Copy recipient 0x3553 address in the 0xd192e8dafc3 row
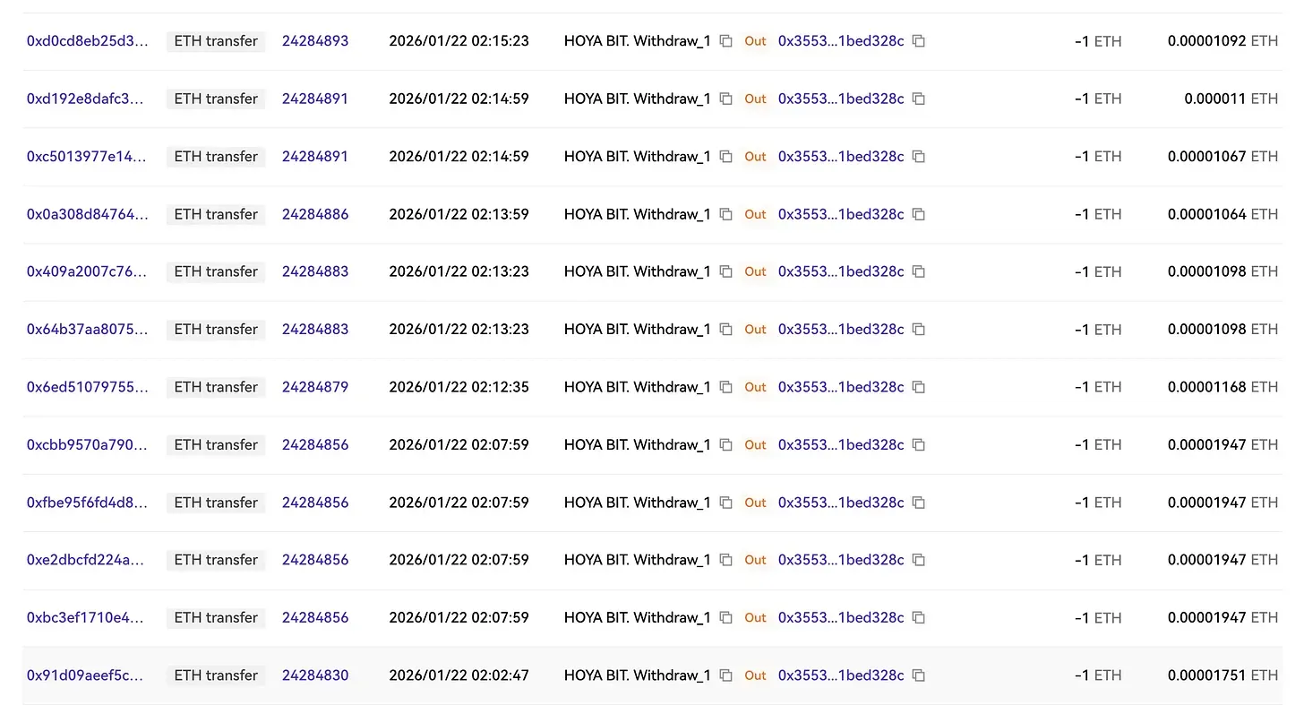The width and height of the screenshot is (1304, 705). 919,99
